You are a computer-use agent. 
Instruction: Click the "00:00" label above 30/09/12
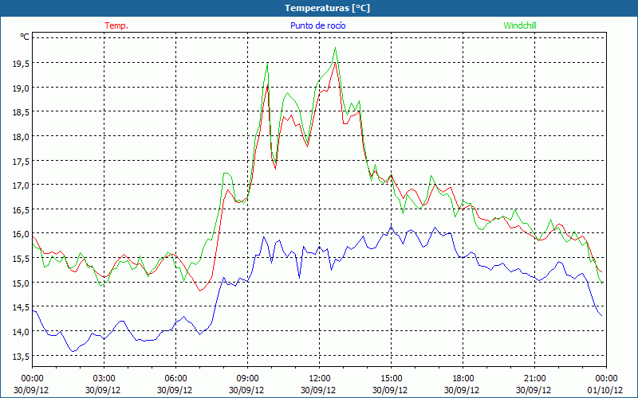pyautogui.click(x=32, y=379)
